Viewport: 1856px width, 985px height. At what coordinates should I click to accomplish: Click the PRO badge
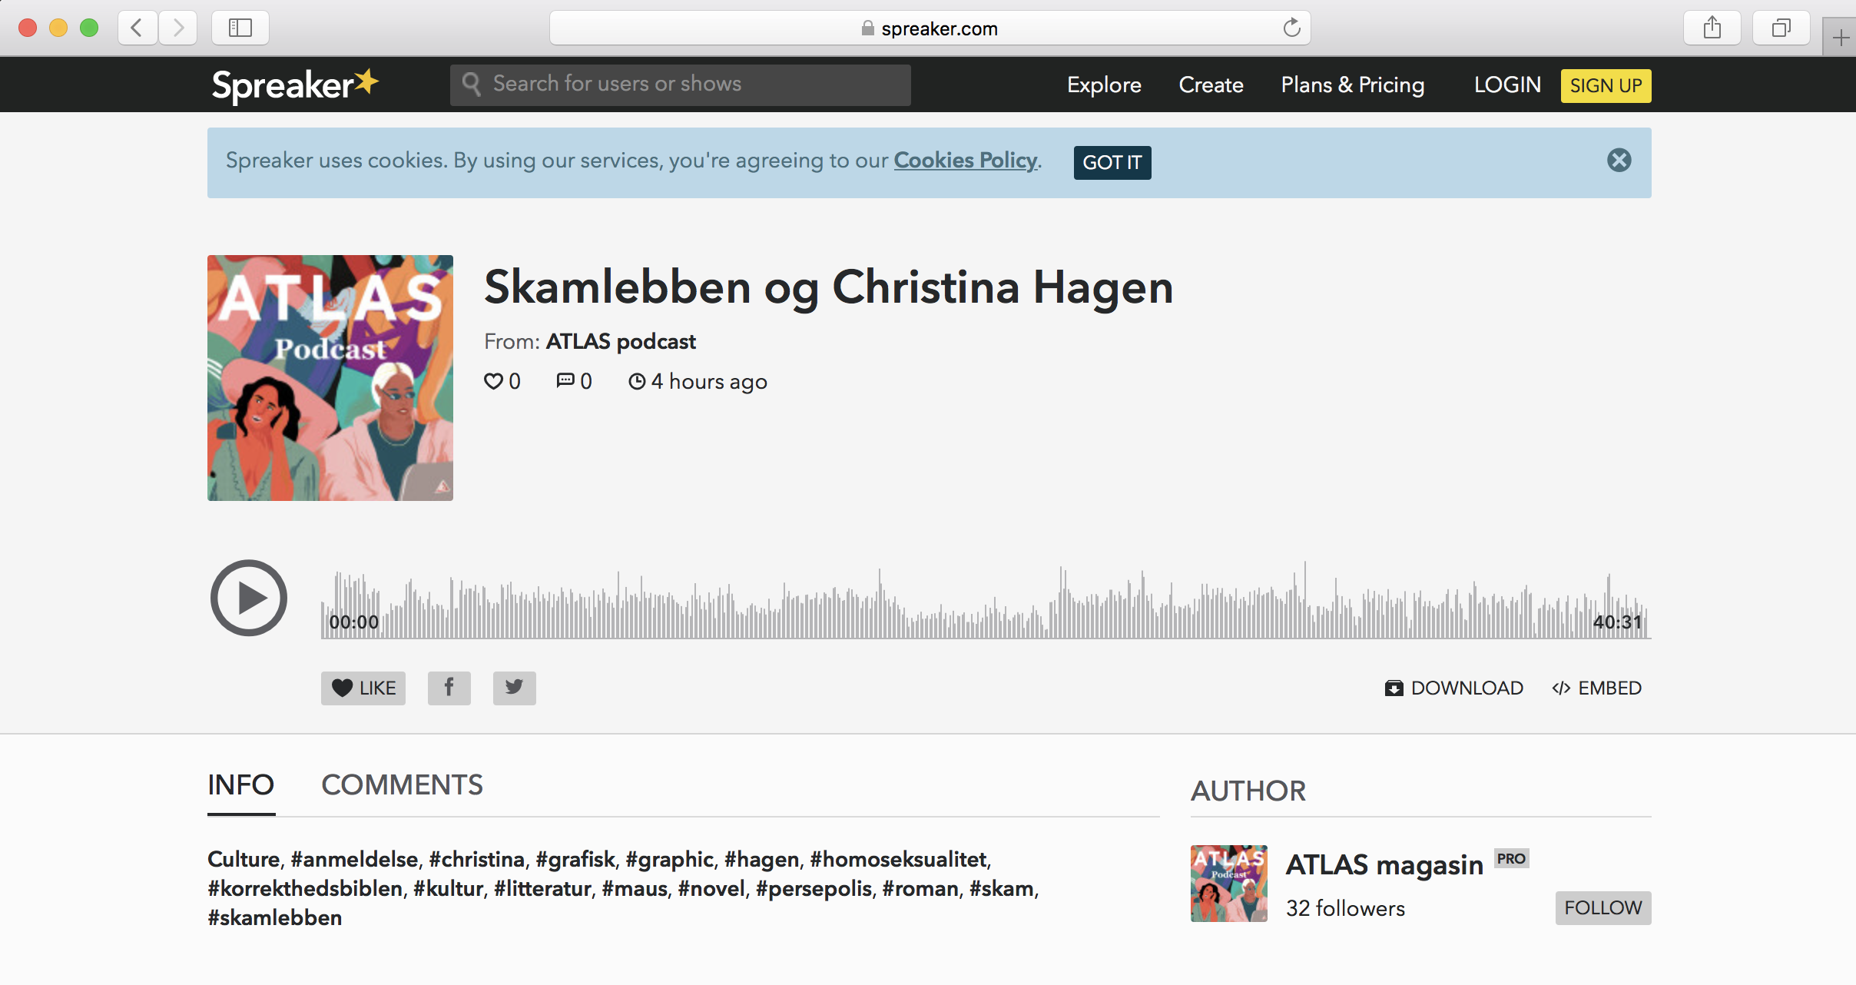(x=1511, y=858)
